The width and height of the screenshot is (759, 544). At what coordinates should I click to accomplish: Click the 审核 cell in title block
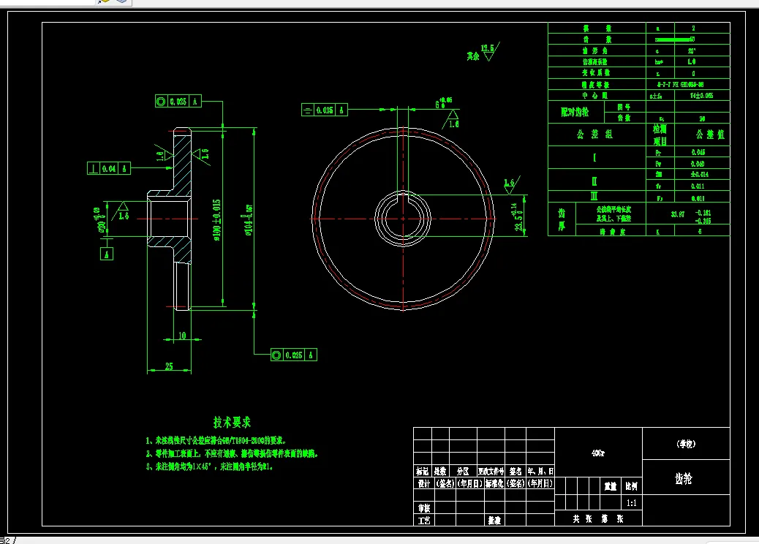point(423,507)
